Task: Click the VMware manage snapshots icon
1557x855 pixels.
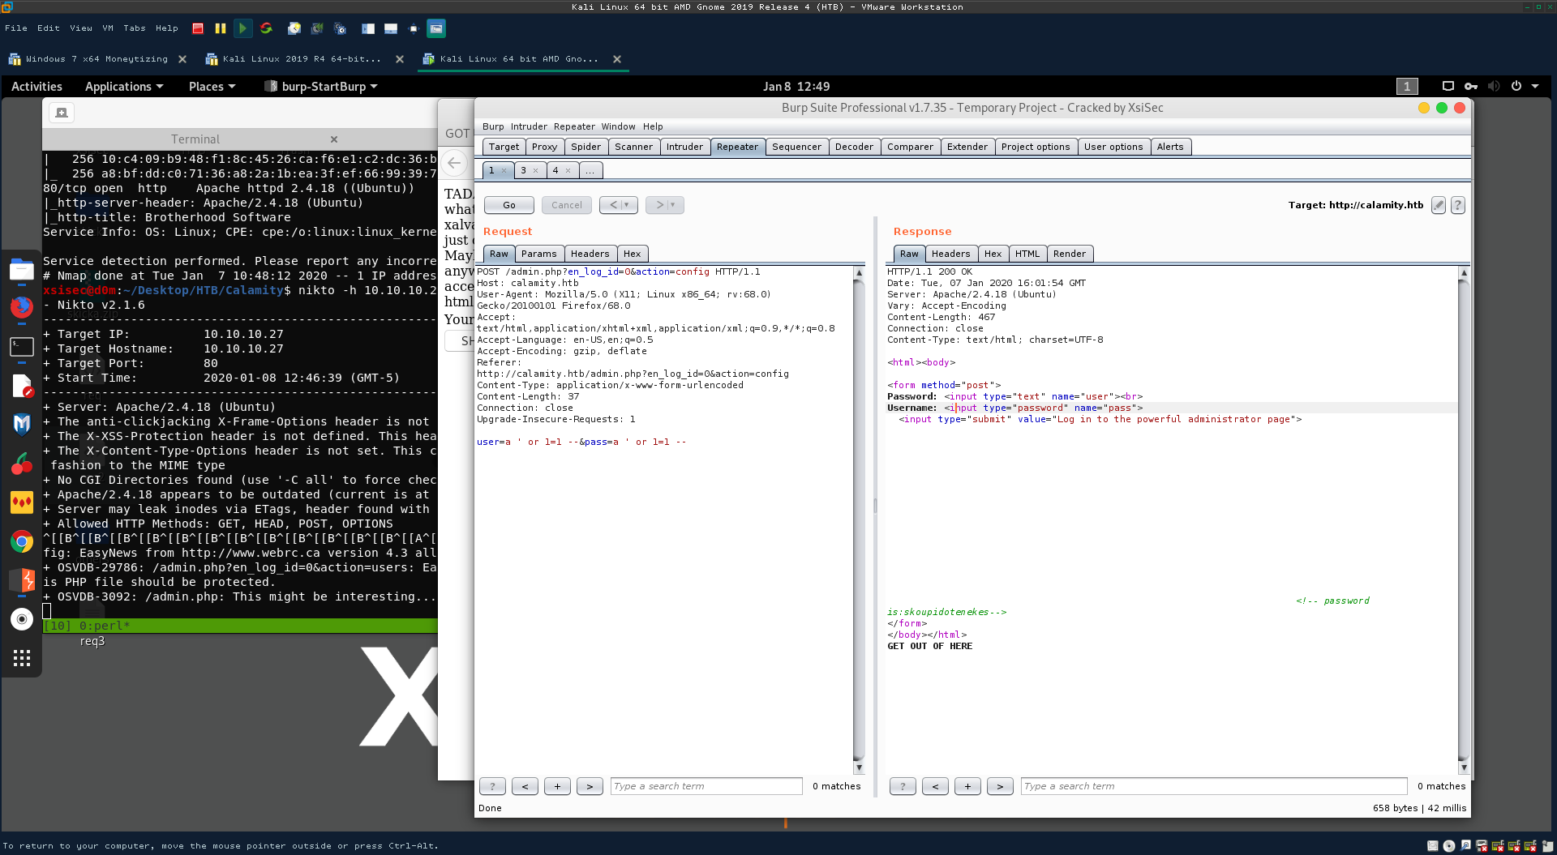Action: [341, 28]
